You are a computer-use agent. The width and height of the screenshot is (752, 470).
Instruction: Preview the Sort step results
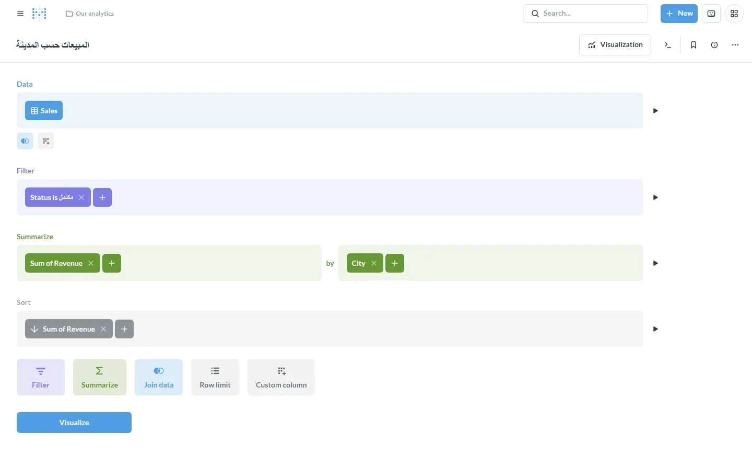point(655,329)
